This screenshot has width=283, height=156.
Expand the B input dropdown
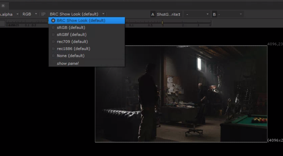pyautogui.click(x=230, y=15)
